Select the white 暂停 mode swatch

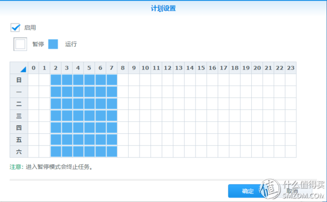point(20,44)
